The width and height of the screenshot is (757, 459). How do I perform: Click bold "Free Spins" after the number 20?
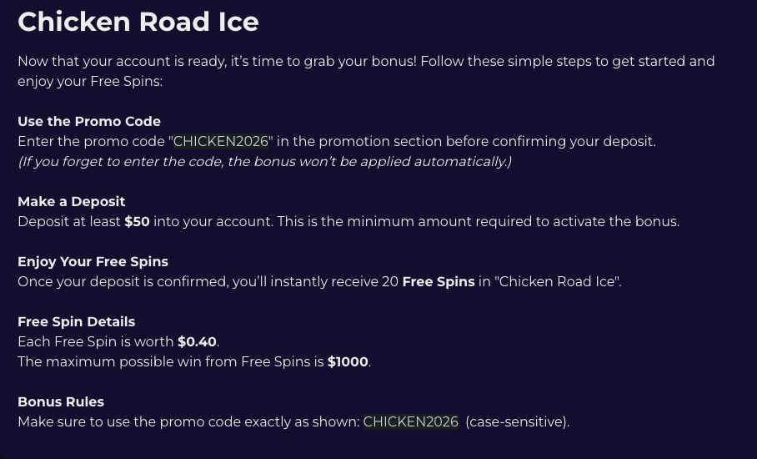tap(438, 282)
